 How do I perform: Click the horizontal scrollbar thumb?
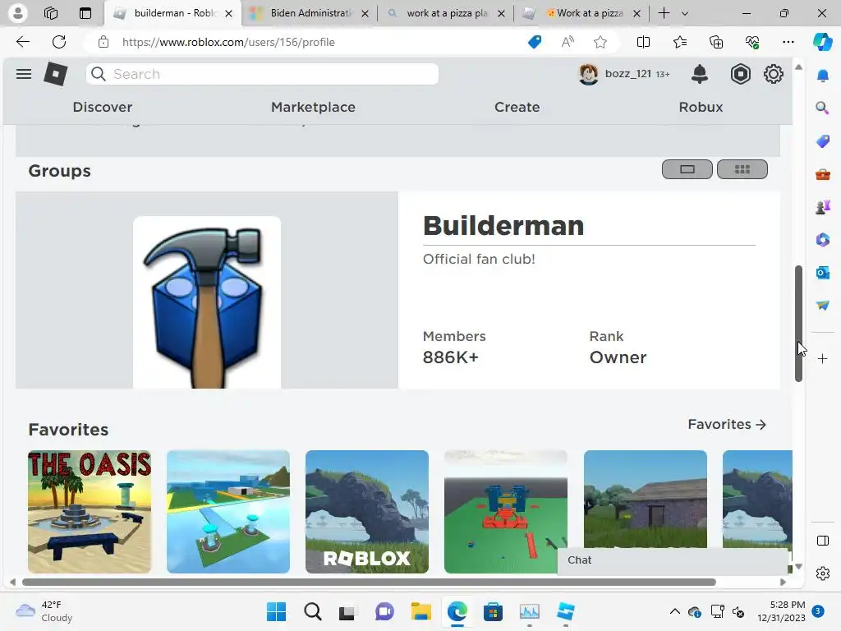(x=369, y=583)
